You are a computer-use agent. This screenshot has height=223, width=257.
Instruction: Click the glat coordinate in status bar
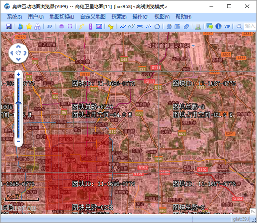coord(241,219)
